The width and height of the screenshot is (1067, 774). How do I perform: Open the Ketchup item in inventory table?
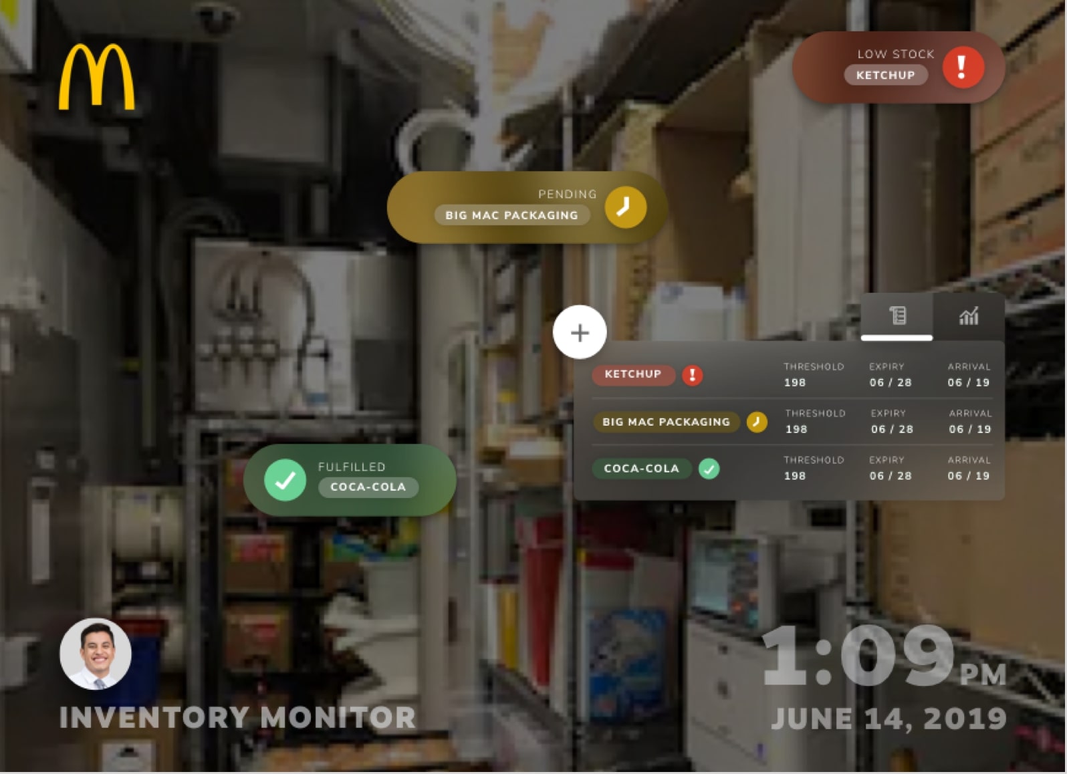[632, 374]
